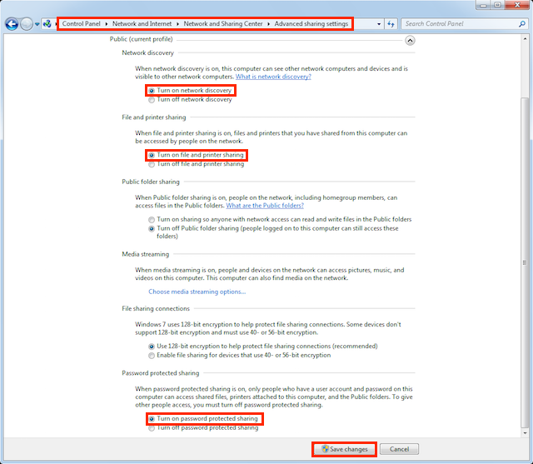Select Turn off network discovery
This screenshot has height=464, width=533.
coord(191,100)
